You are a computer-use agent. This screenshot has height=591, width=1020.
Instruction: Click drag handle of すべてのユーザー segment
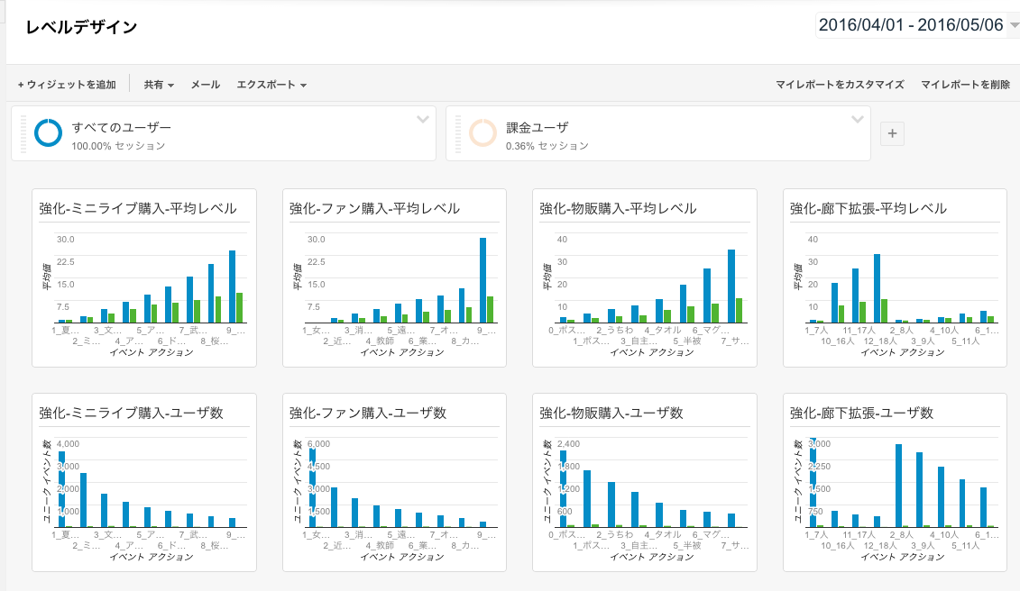[21, 133]
